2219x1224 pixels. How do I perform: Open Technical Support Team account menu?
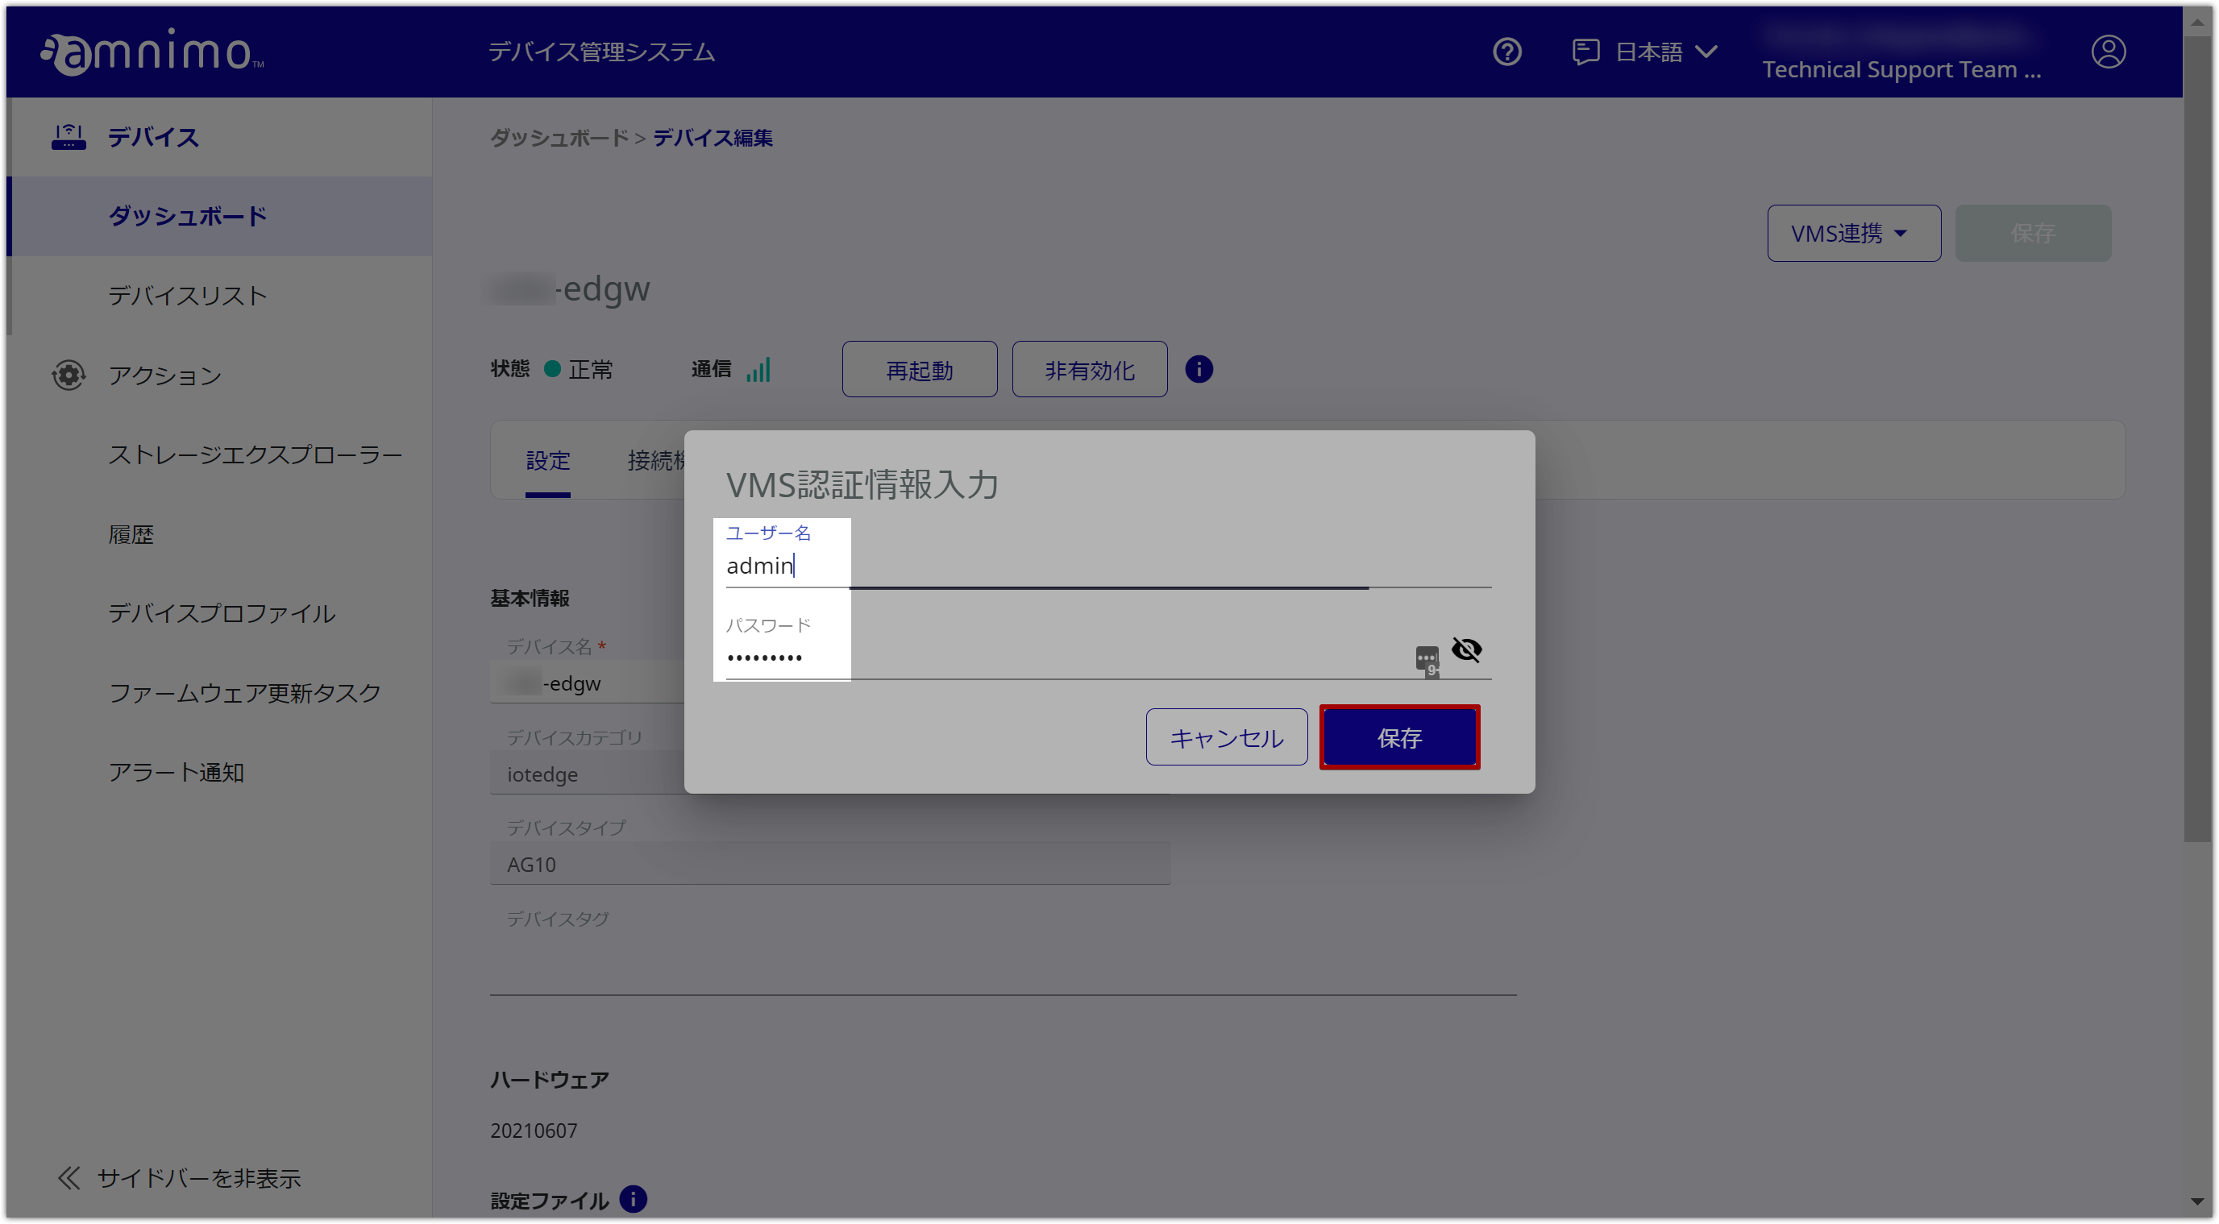1901,69
